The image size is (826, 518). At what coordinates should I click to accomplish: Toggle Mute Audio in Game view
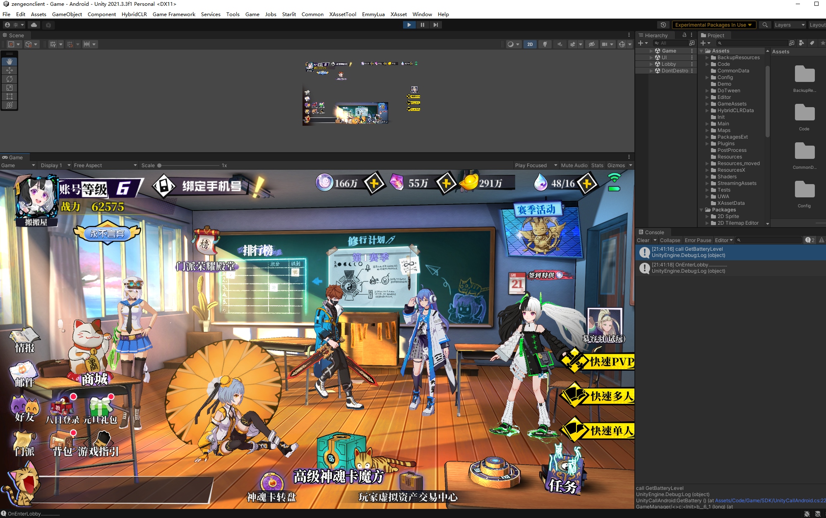point(574,165)
